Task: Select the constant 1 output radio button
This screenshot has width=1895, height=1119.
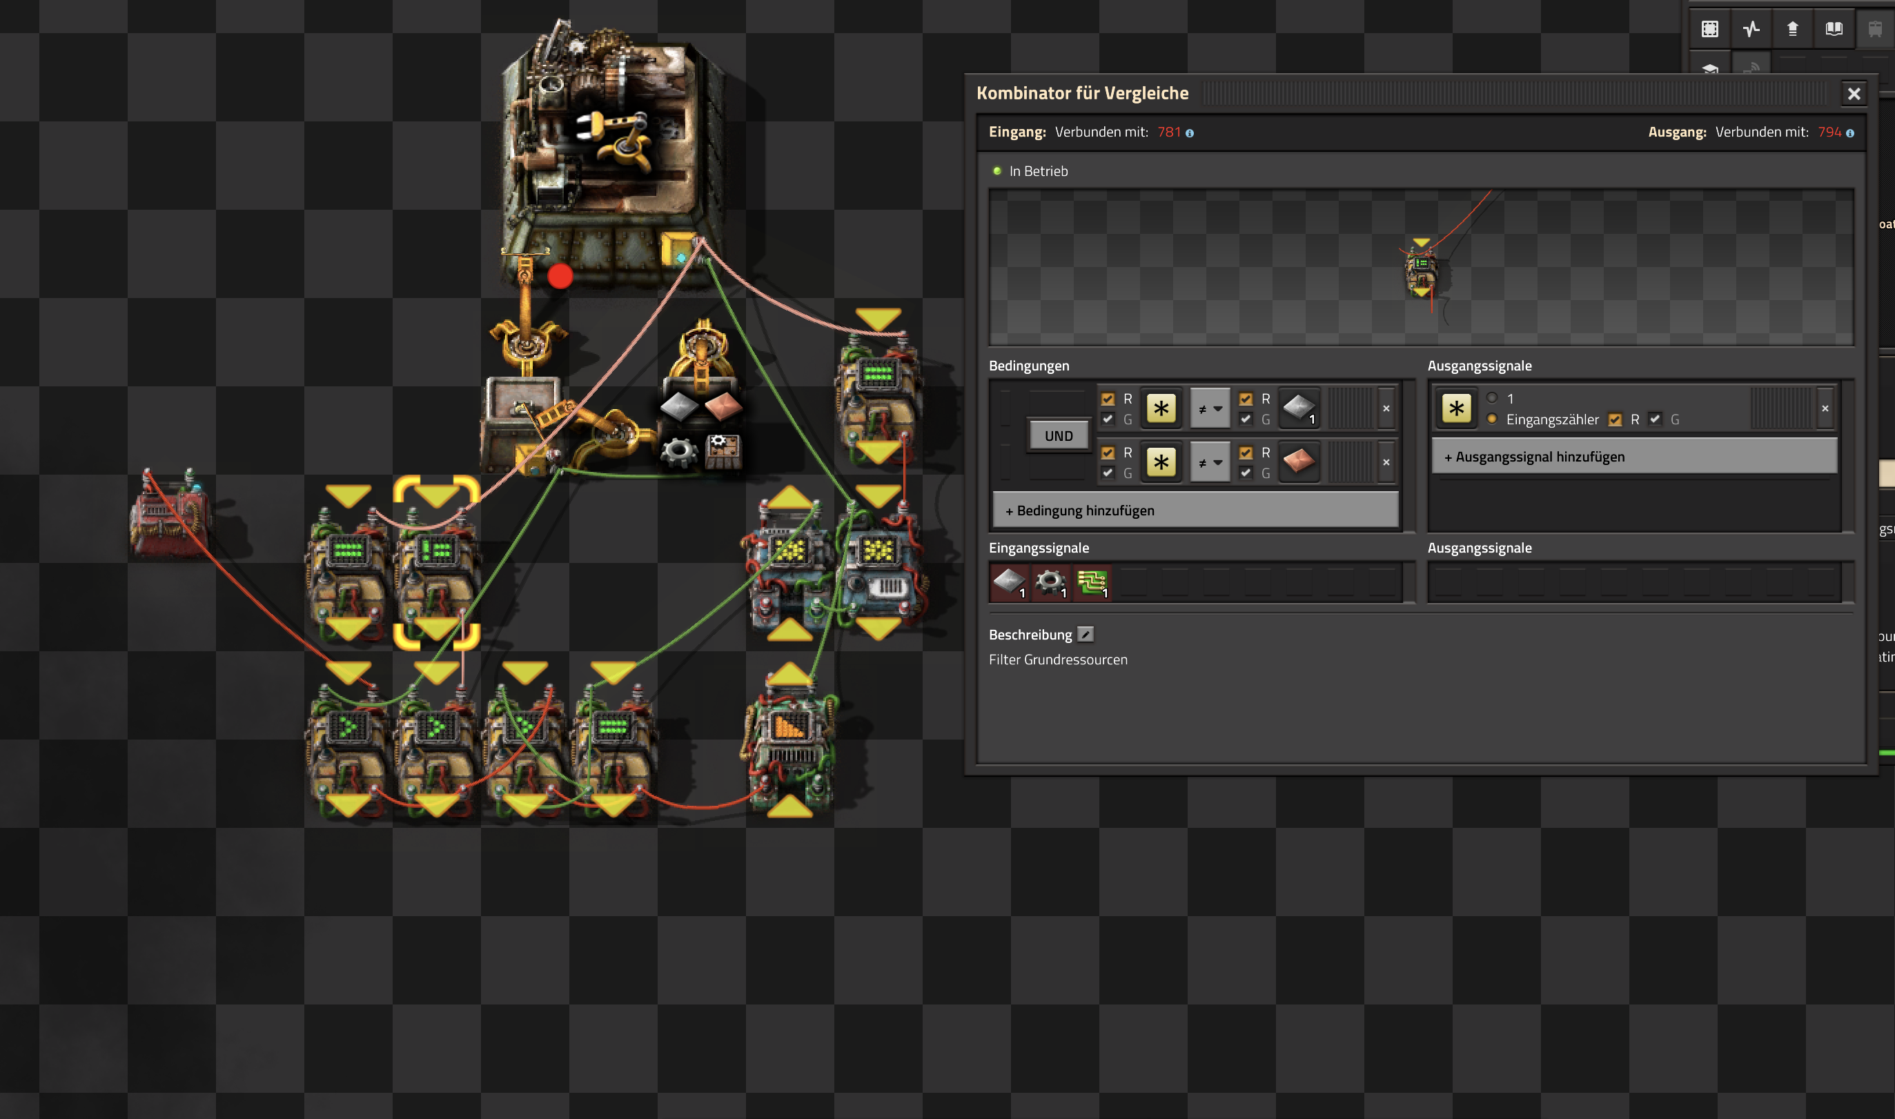Action: pyautogui.click(x=1492, y=398)
